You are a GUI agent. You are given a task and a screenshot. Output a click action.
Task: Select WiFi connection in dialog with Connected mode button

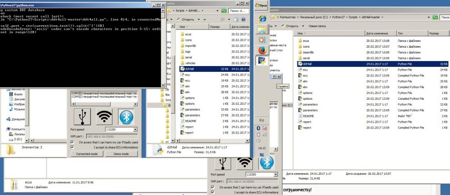(x=104, y=116)
